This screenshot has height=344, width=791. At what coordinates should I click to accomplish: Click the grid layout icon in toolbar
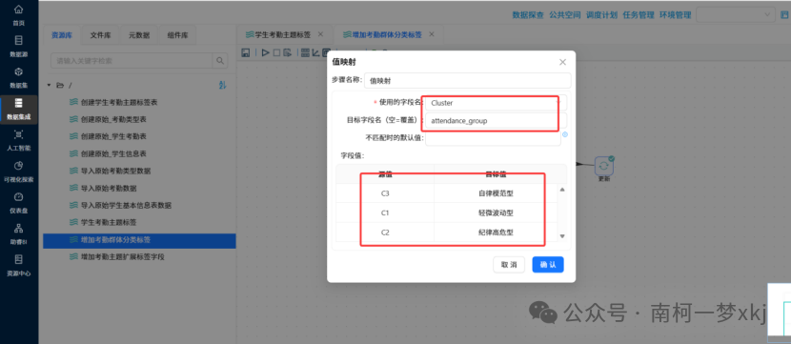click(x=305, y=52)
